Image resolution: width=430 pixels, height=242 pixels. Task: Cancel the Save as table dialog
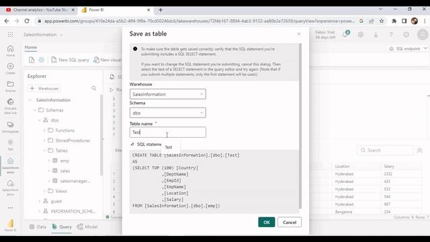[x=290, y=223]
